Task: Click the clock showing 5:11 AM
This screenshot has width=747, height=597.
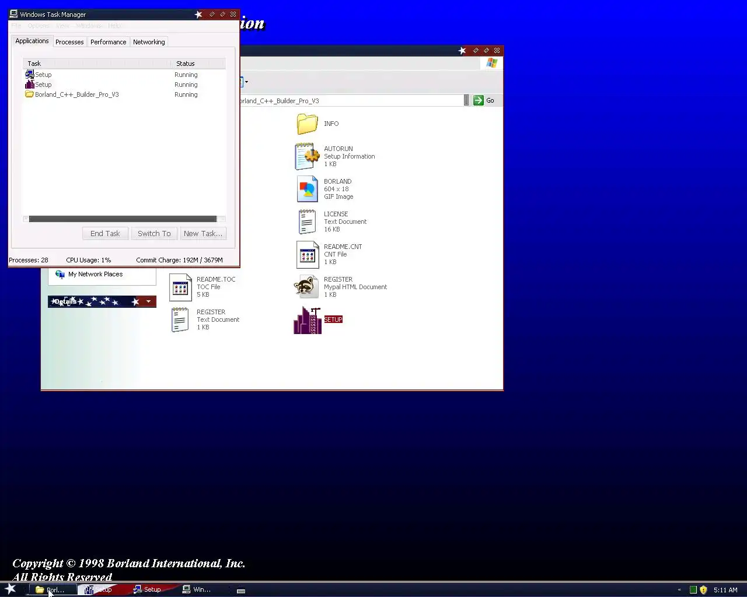Action: (725, 589)
